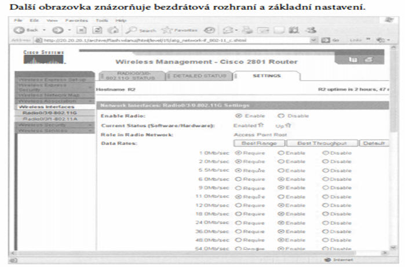Image resolution: width=405 pixels, height=267 pixels.
Task: Set 24.0Mb/sec rate to Require
Action: coord(238,223)
